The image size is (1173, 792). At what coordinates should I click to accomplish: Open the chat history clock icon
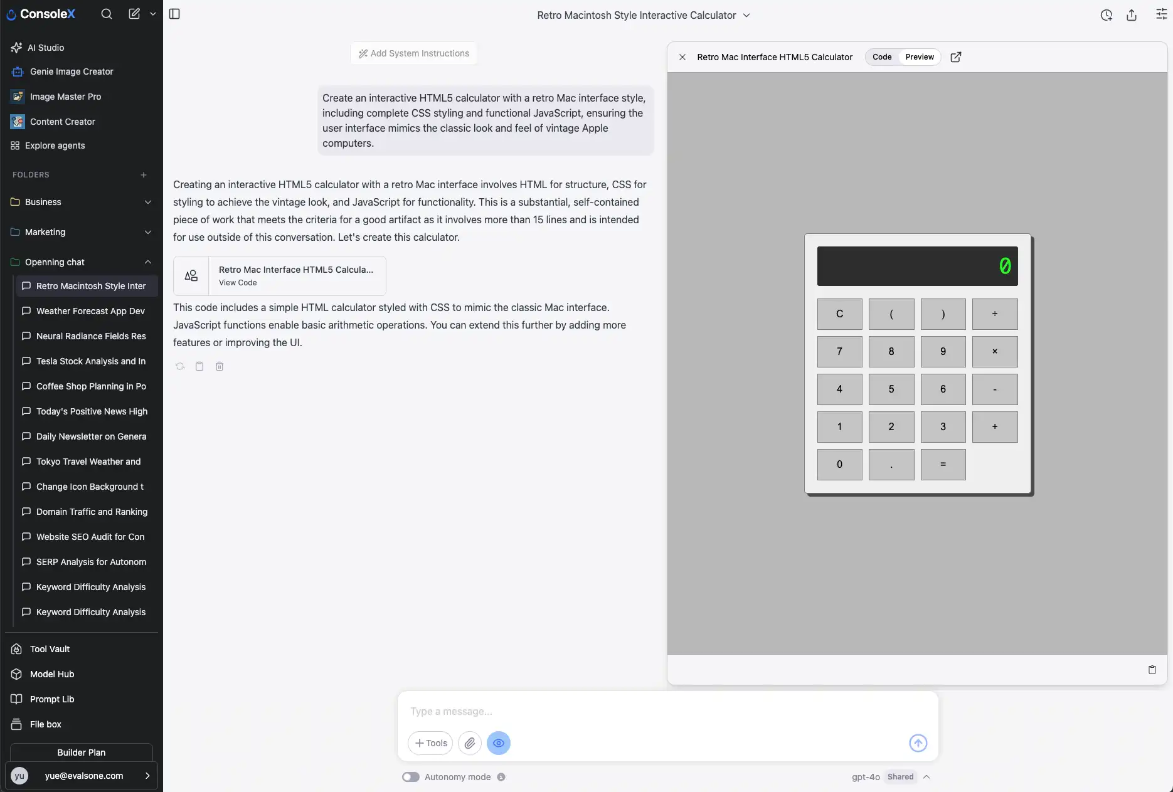1106,15
